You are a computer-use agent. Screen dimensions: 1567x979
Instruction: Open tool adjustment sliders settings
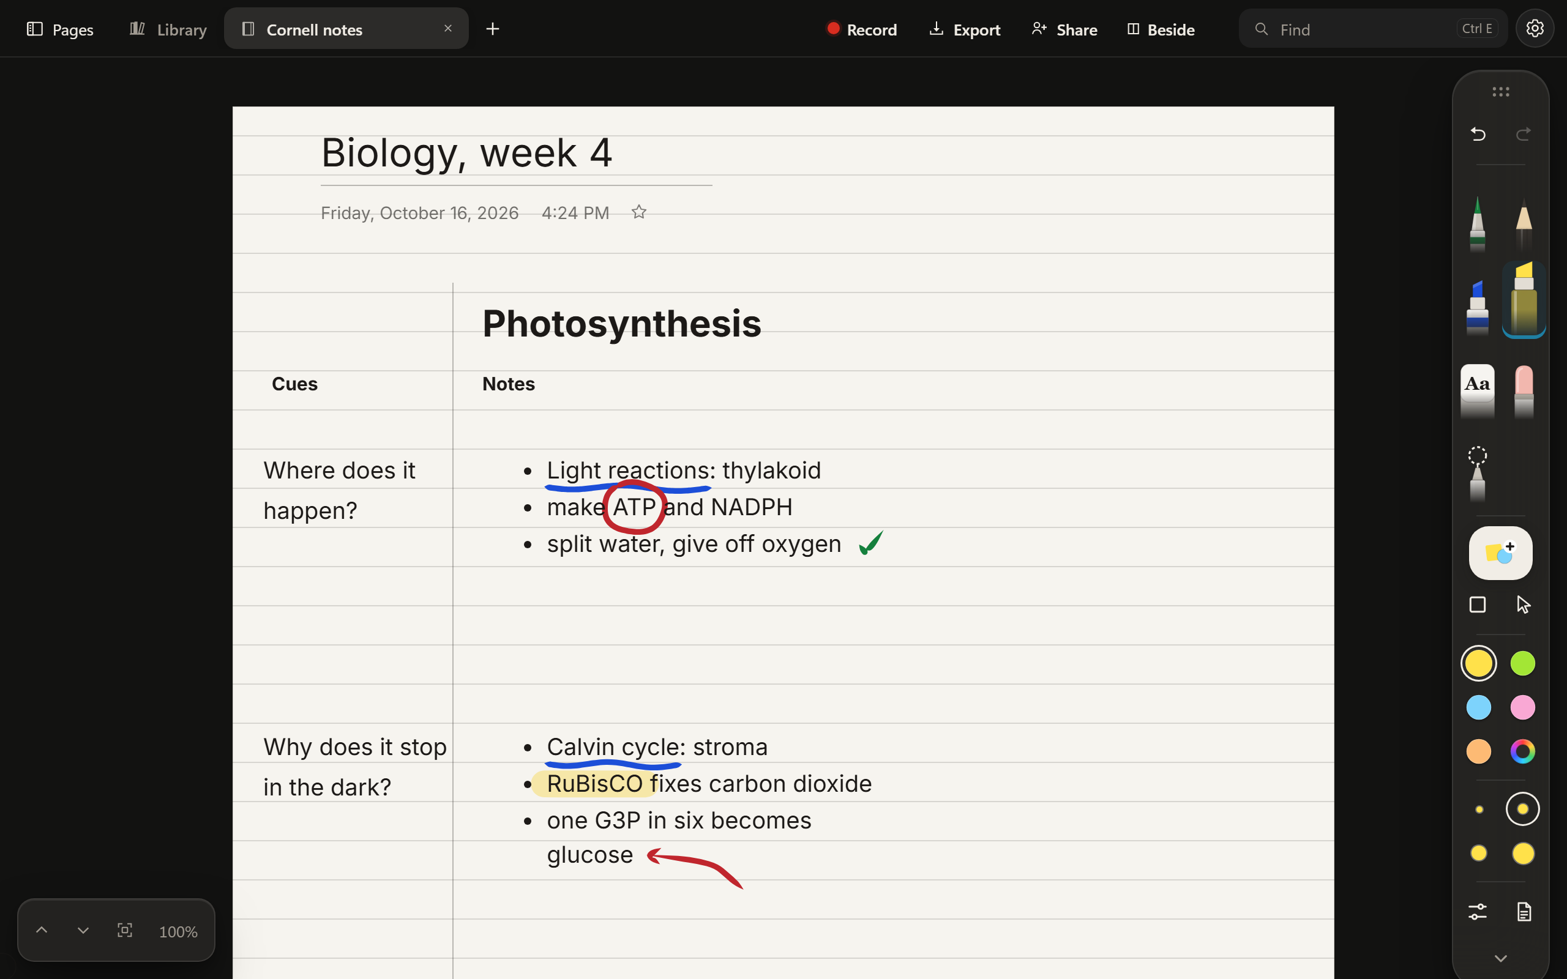(x=1478, y=912)
